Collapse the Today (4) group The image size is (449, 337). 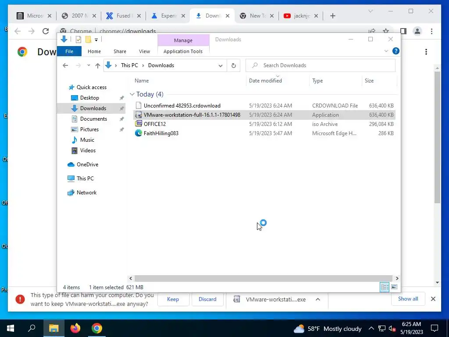coord(132,94)
